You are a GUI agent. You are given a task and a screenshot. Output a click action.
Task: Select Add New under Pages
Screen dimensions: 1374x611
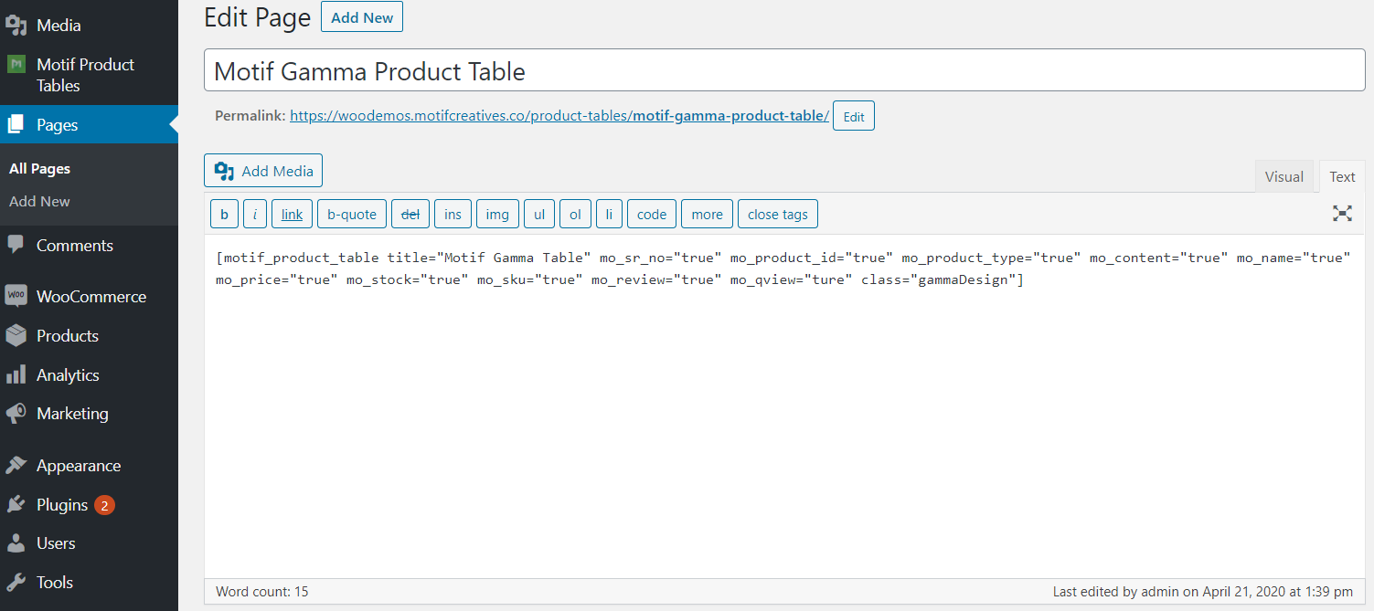pos(39,201)
